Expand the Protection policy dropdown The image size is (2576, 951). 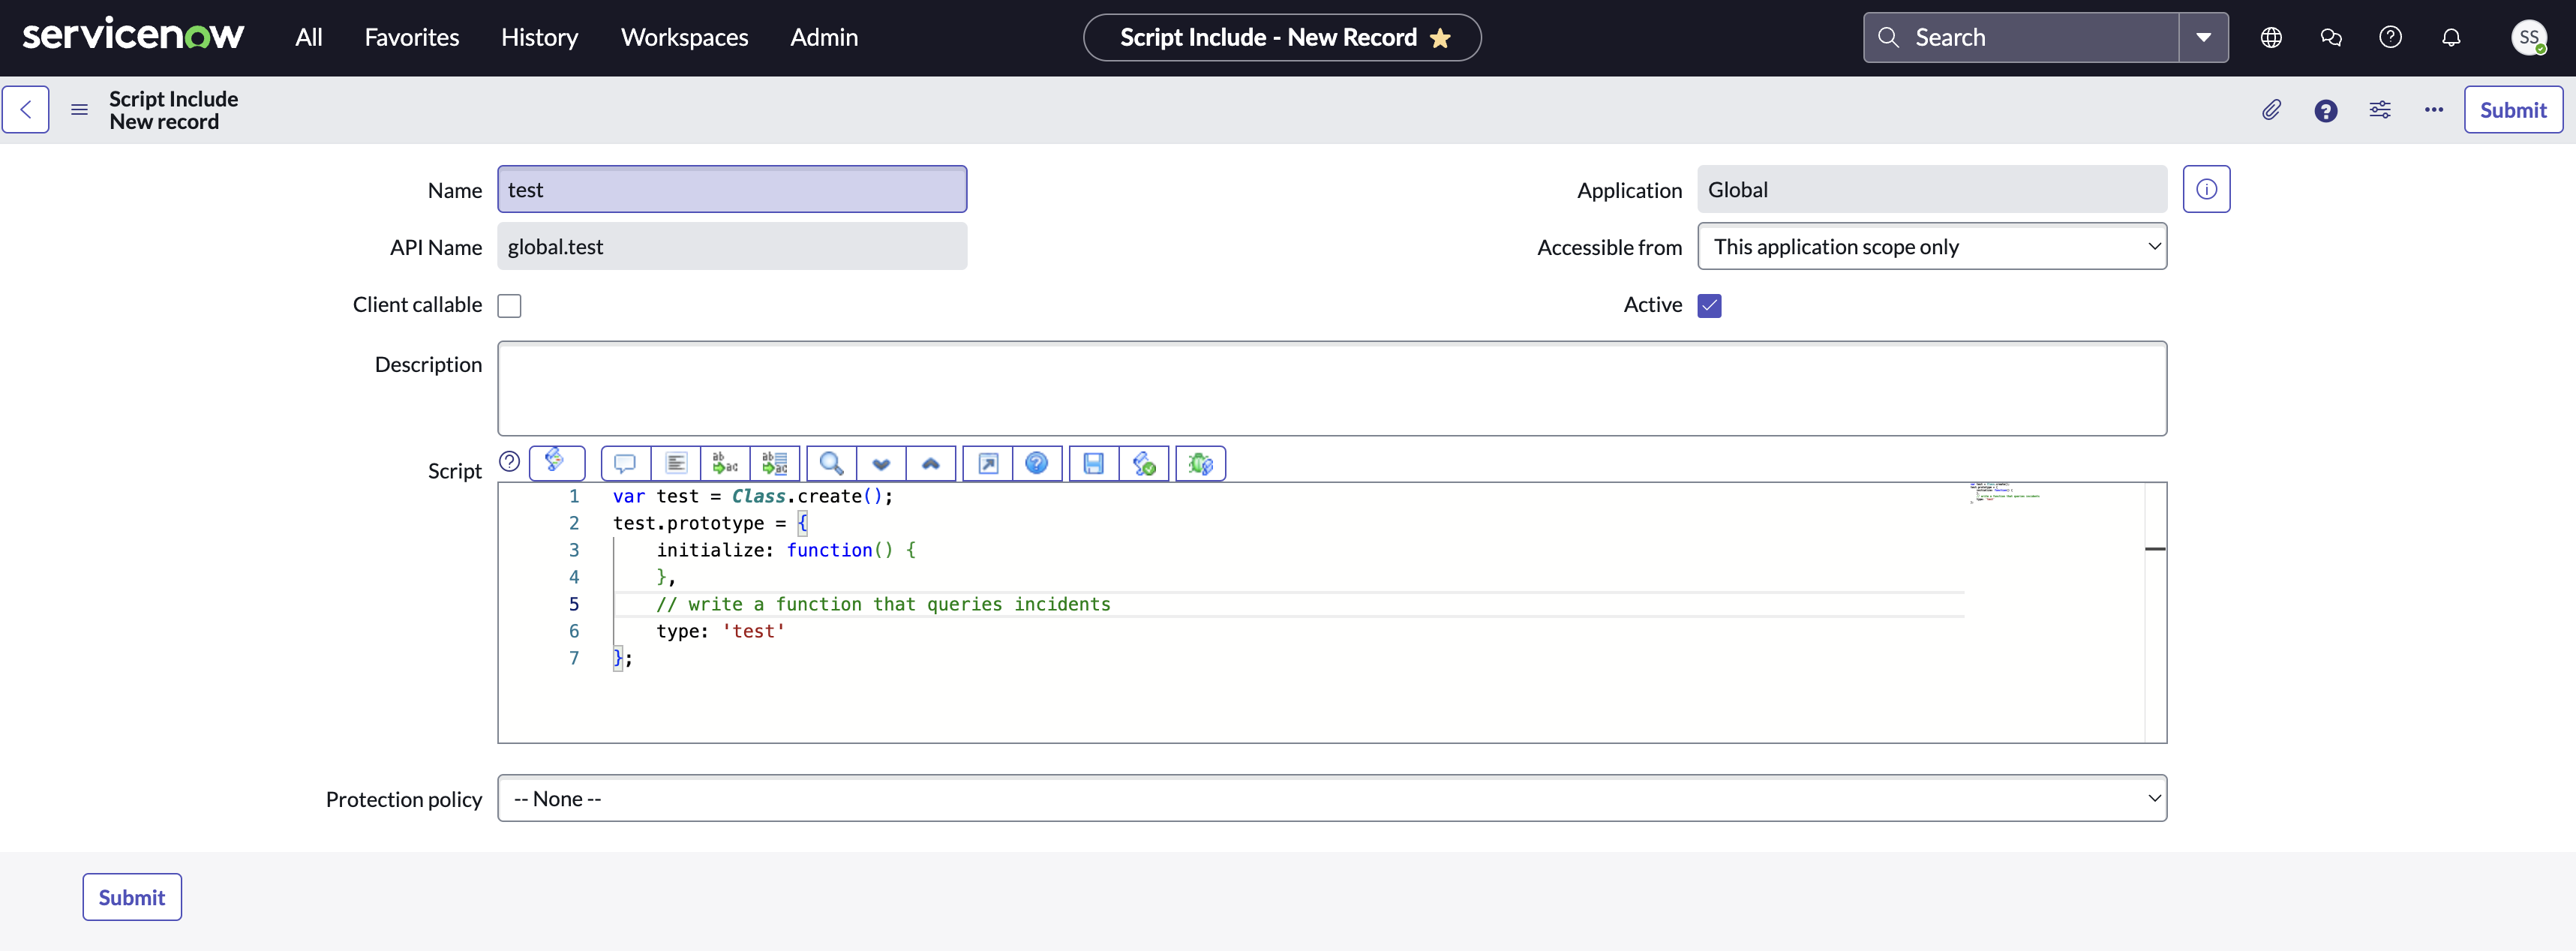pyautogui.click(x=1331, y=798)
